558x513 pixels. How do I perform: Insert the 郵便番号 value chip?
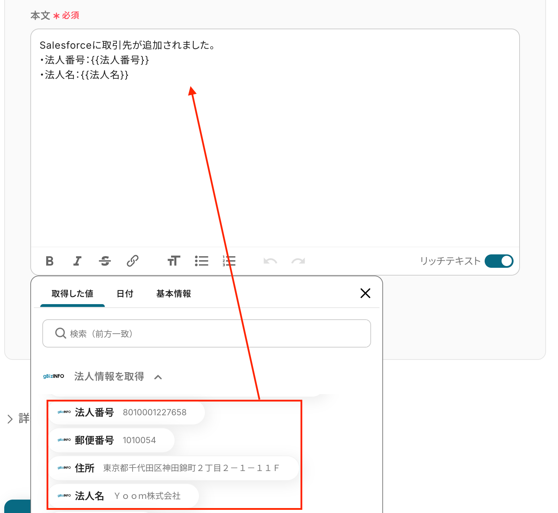tap(111, 440)
